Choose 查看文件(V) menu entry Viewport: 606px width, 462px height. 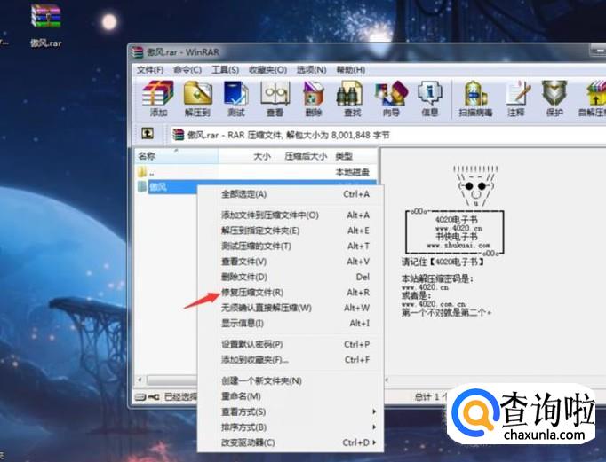click(291, 262)
